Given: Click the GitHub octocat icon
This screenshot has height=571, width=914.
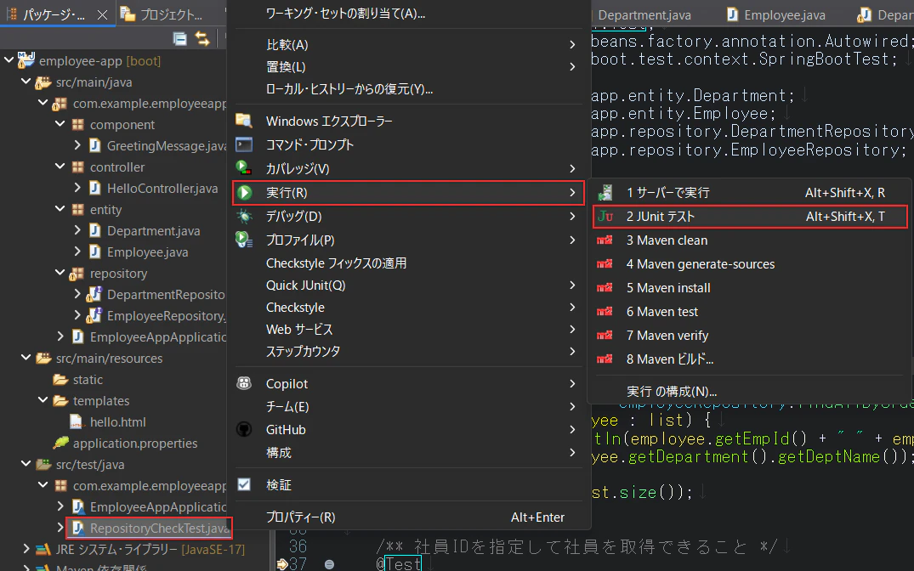Looking at the screenshot, I should (x=244, y=429).
